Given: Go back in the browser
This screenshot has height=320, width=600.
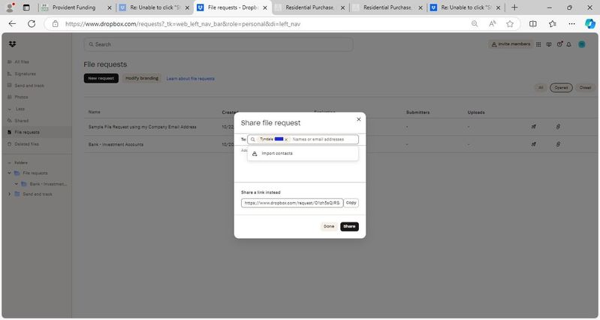Looking at the screenshot, I should [x=12, y=24].
